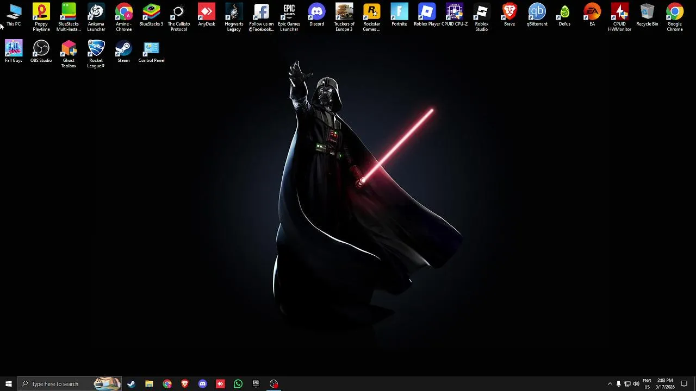Select the CPUID CPU-Z desktop icon

455,15
